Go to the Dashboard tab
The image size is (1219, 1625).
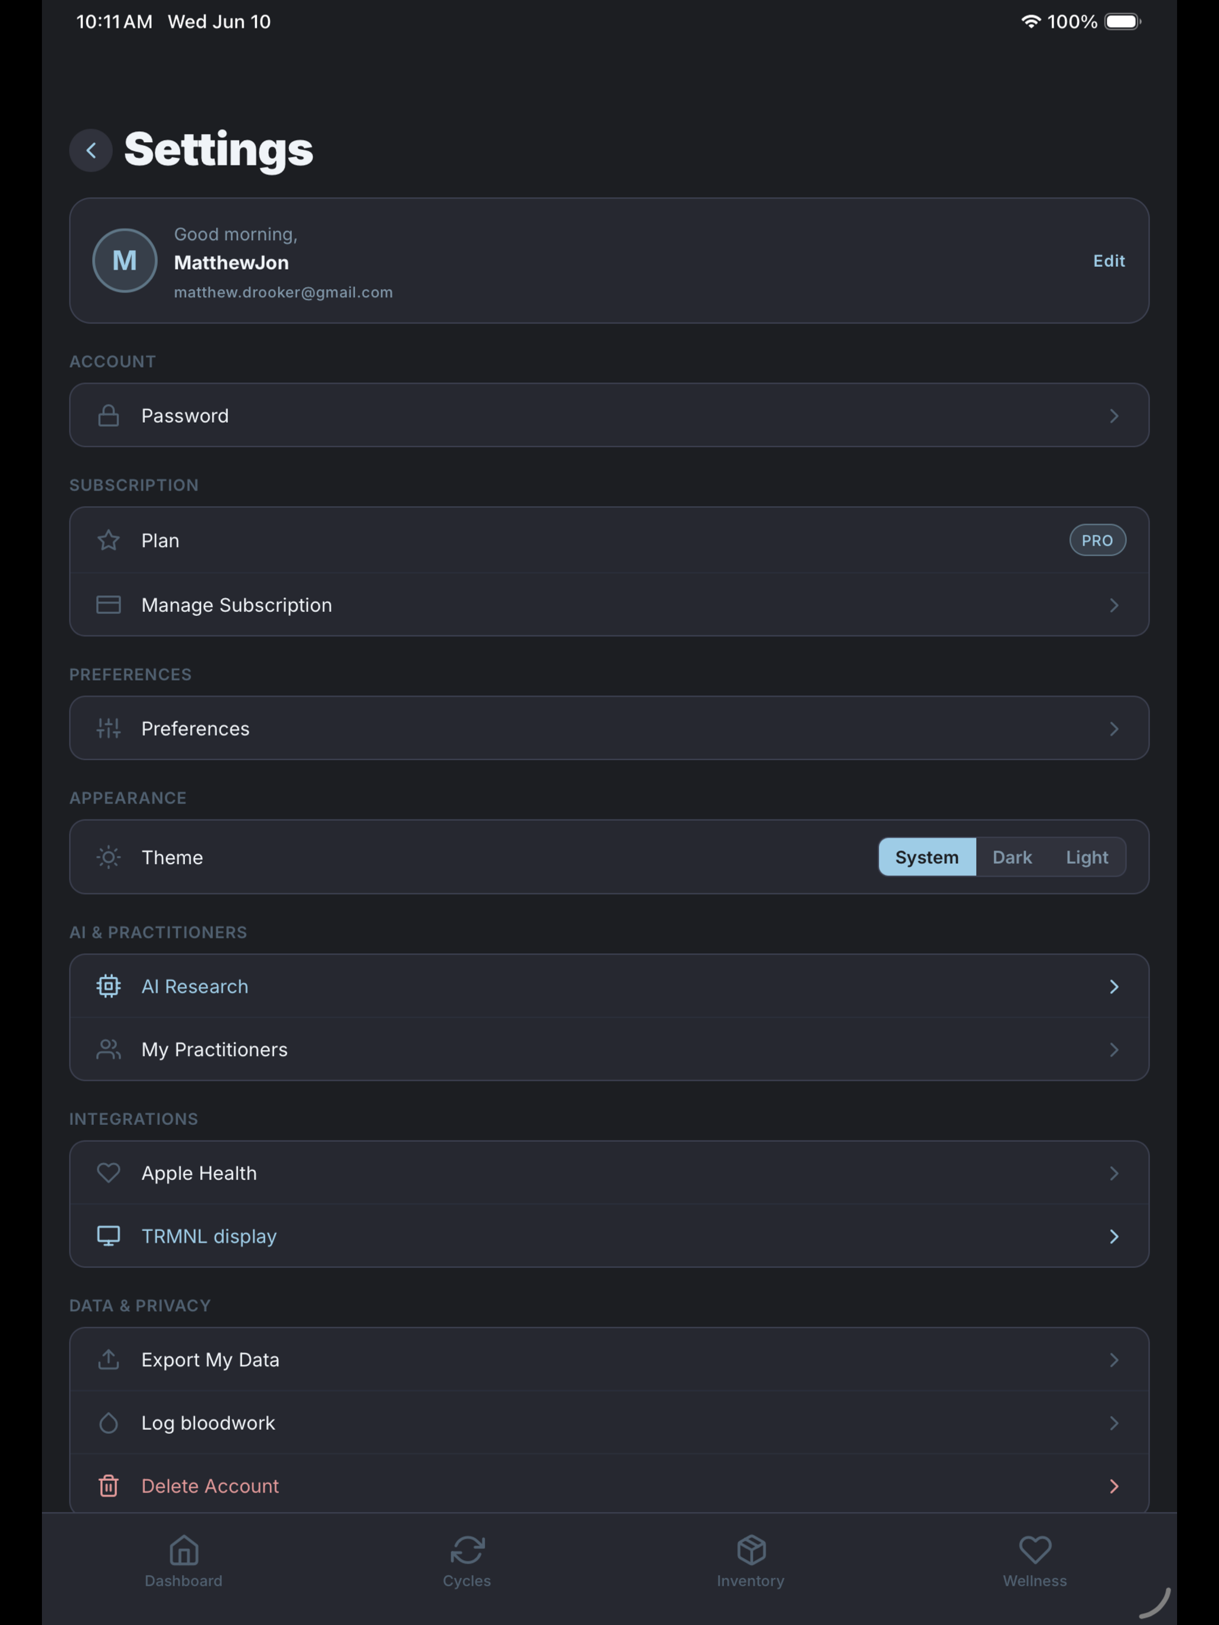click(x=184, y=1561)
